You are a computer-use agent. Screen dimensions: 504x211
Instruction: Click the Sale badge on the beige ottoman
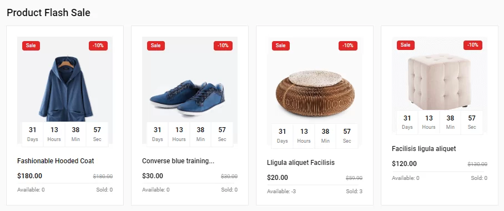pos(406,45)
